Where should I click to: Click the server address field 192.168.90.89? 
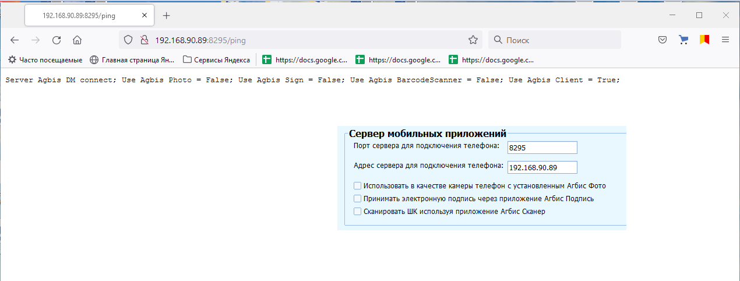tap(542, 167)
